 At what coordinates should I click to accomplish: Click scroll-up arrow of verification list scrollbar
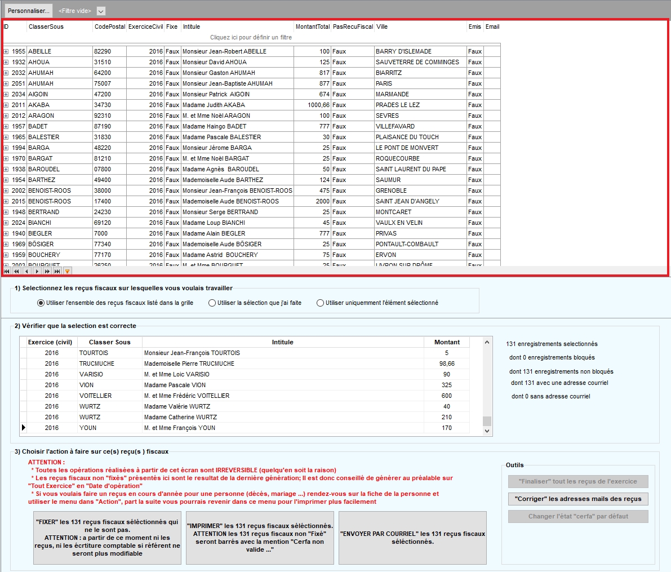coord(487,342)
